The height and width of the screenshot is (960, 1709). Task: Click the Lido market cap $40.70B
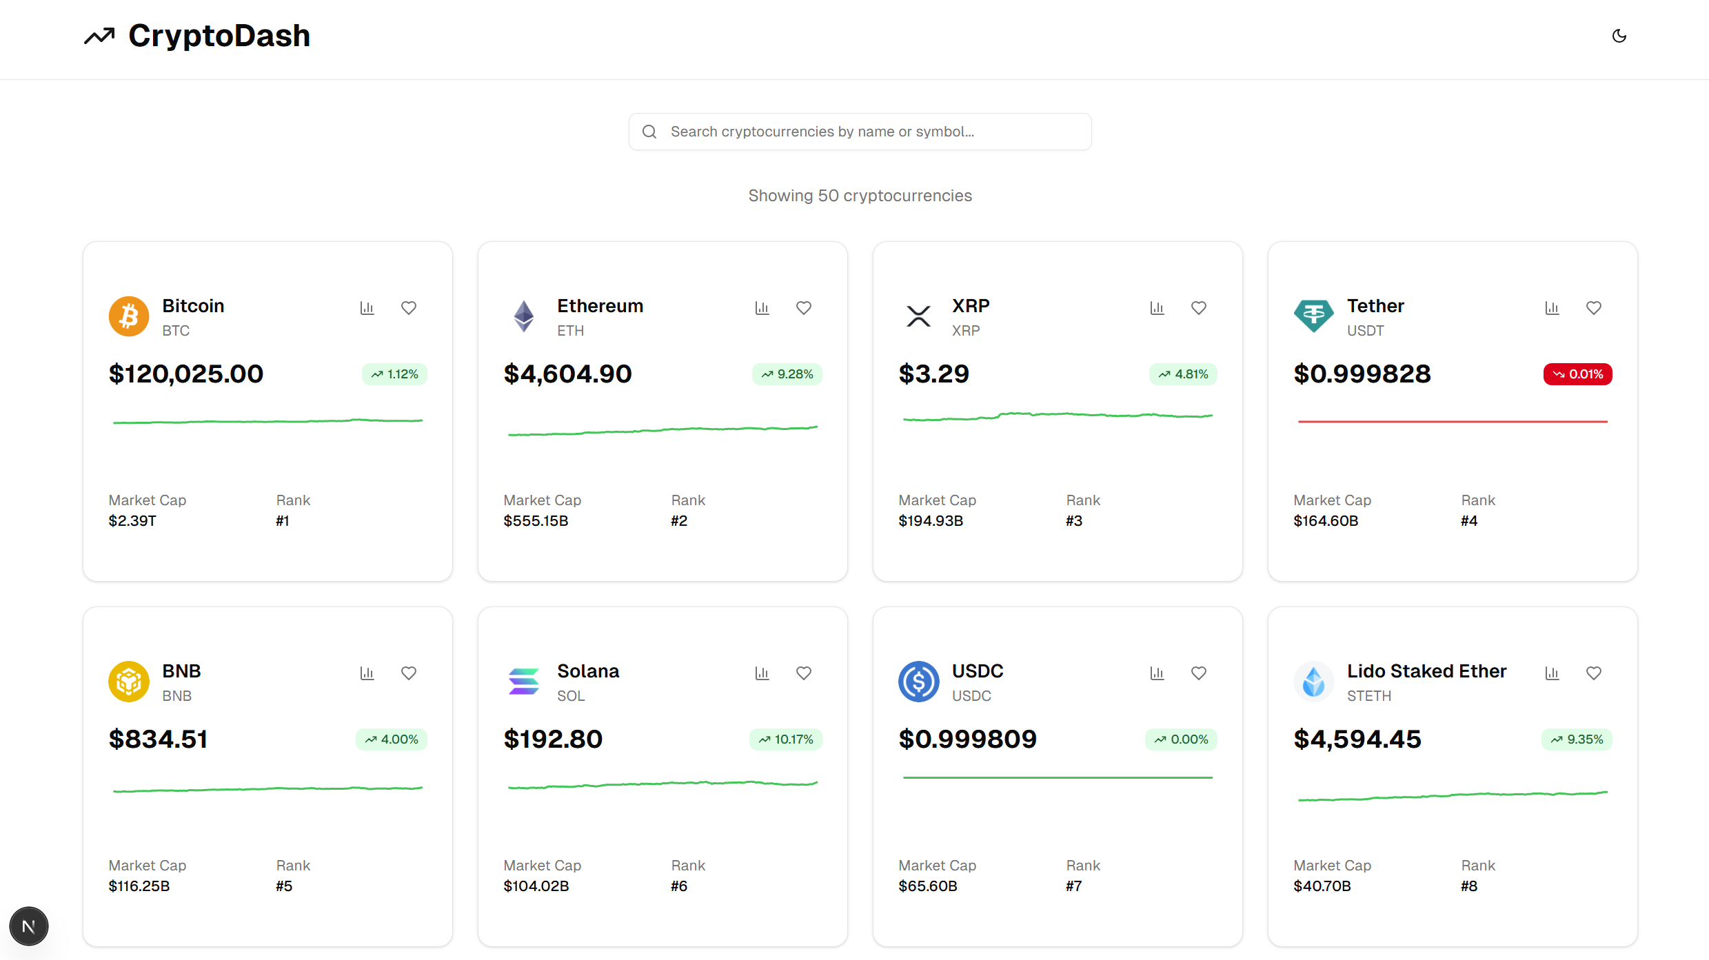1322,886
